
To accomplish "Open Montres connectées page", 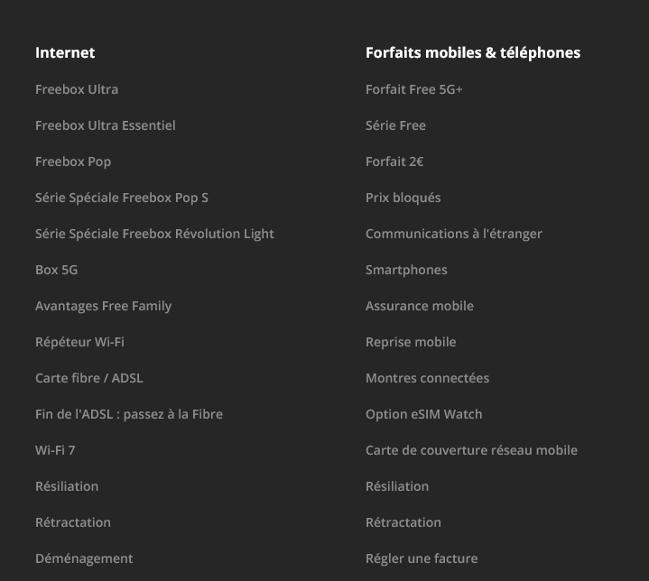I will [x=427, y=378].
